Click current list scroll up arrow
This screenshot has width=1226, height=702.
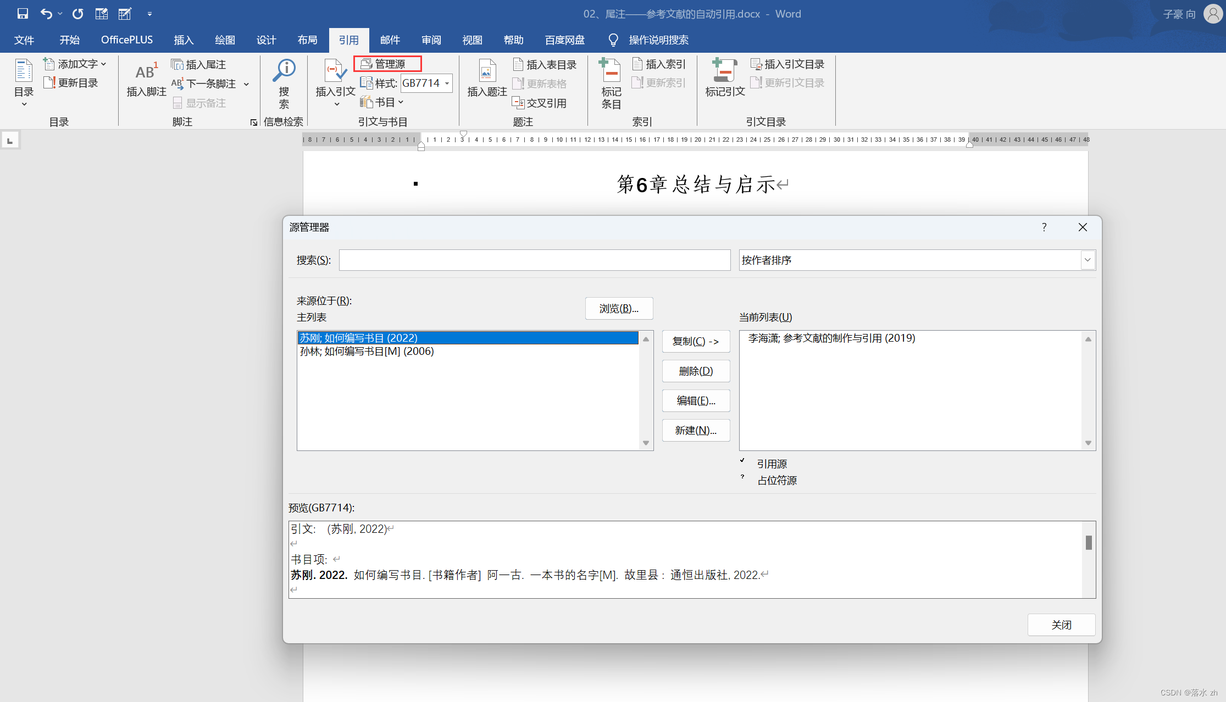coord(1088,339)
